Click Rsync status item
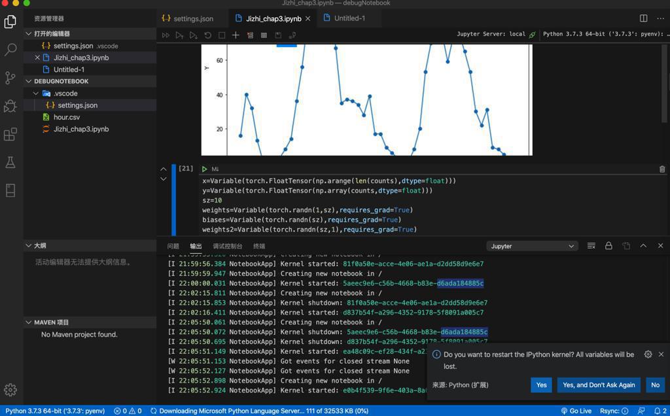Viewport: 670px width, 416px height. click(x=614, y=411)
